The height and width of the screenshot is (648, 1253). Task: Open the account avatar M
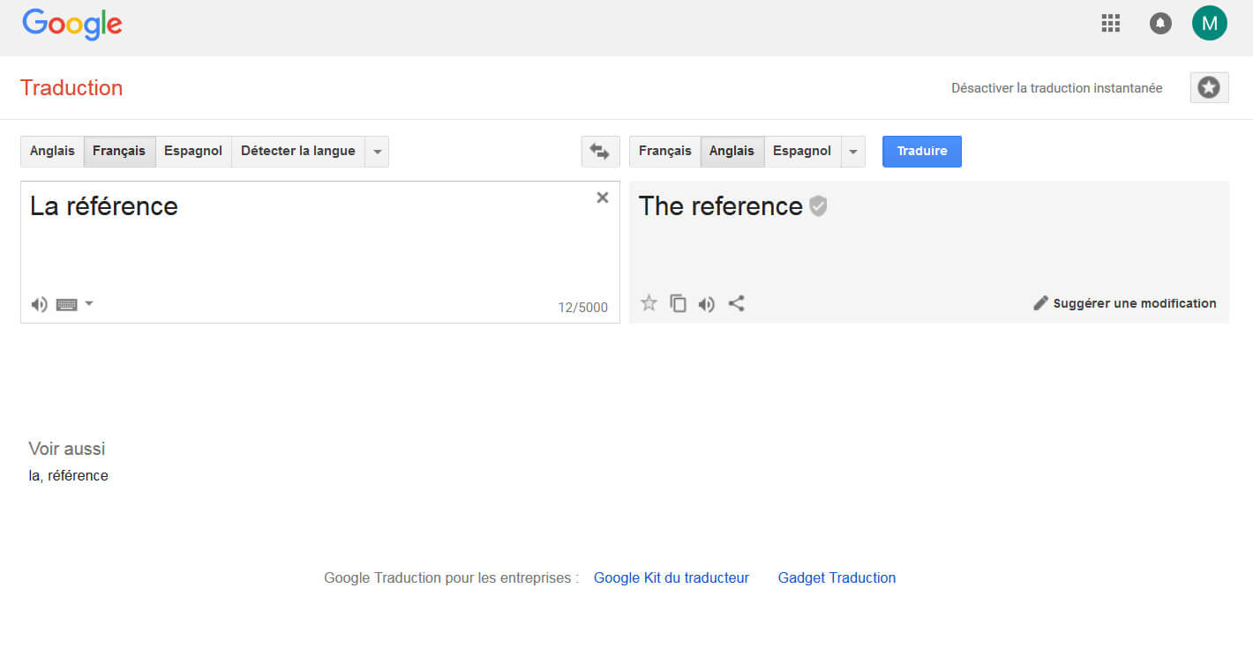click(1209, 23)
